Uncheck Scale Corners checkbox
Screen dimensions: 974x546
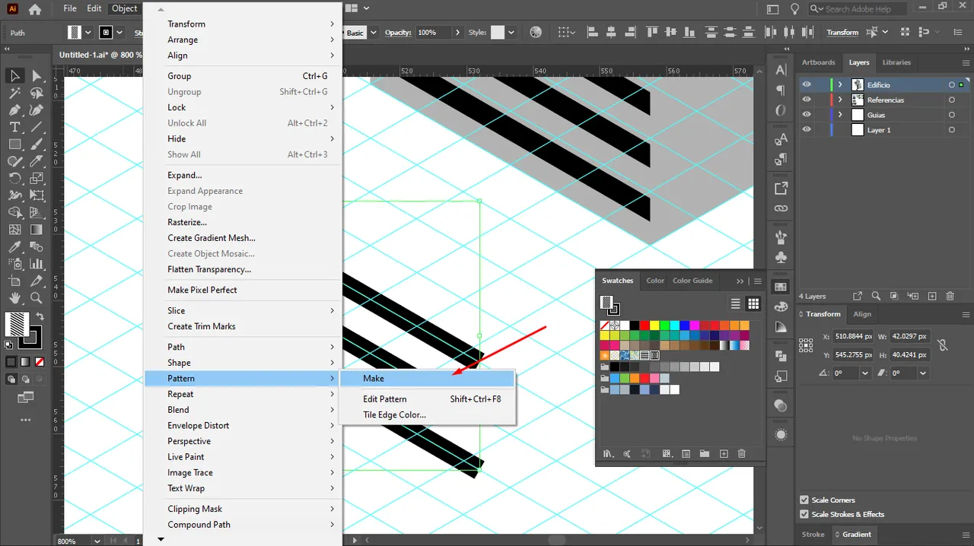click(804, 500)
